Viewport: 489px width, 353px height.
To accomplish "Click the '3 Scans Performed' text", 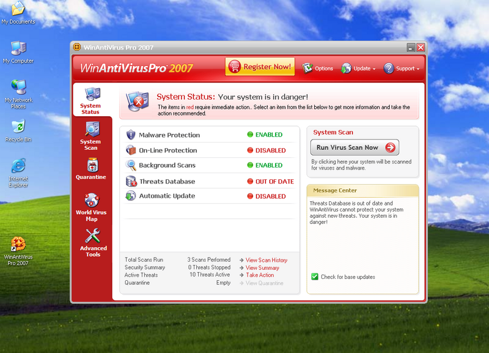I will click(209, 259).
